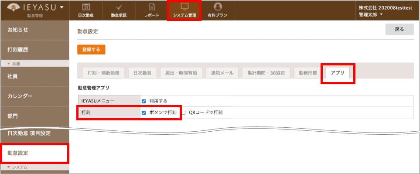
Task: Uncheck ボタンで打刻 checkbox
Action: [143, 113]
